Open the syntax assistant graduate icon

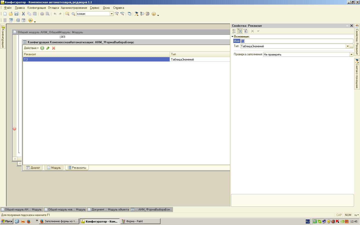point(136,14)
